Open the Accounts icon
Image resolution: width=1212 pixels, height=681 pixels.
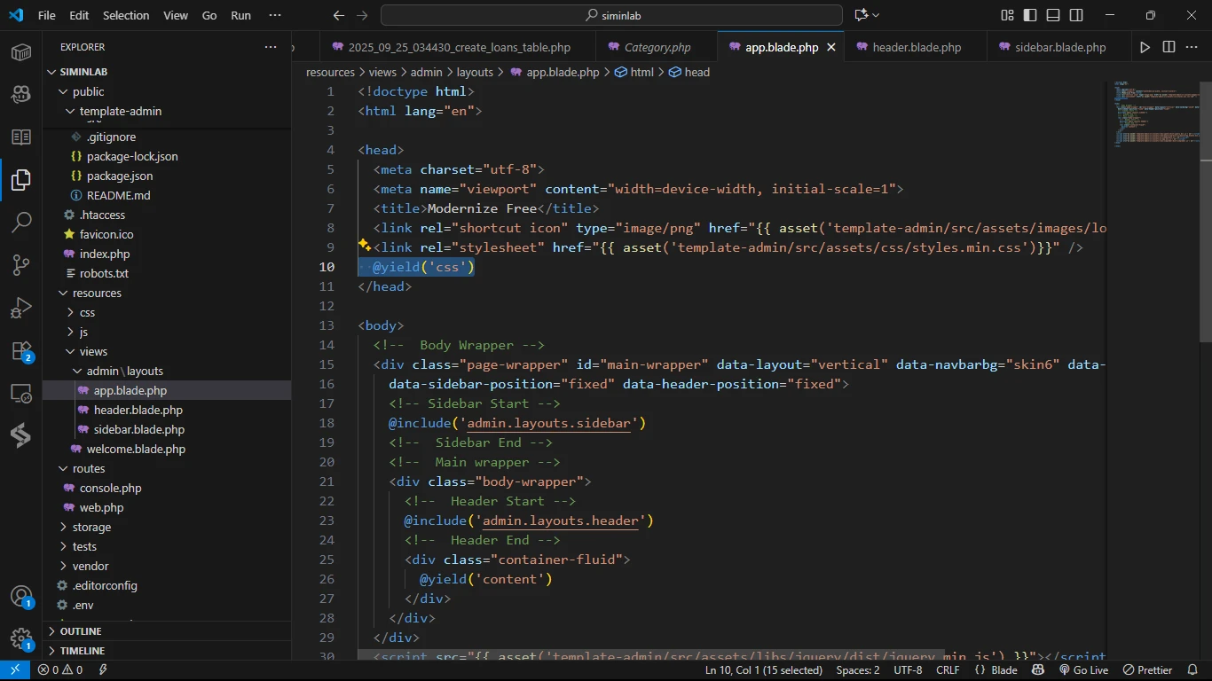click(21, 596)
